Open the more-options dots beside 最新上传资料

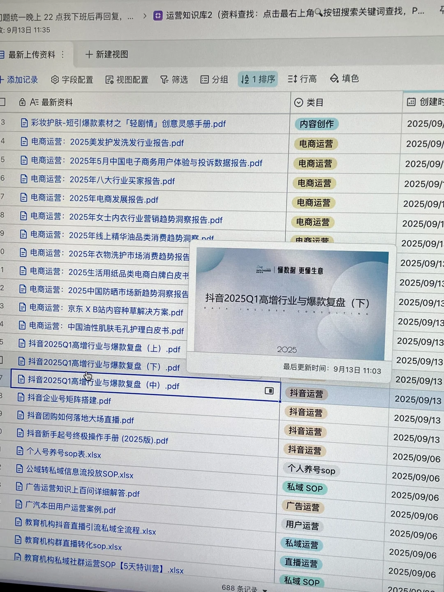tap(62, 55)
